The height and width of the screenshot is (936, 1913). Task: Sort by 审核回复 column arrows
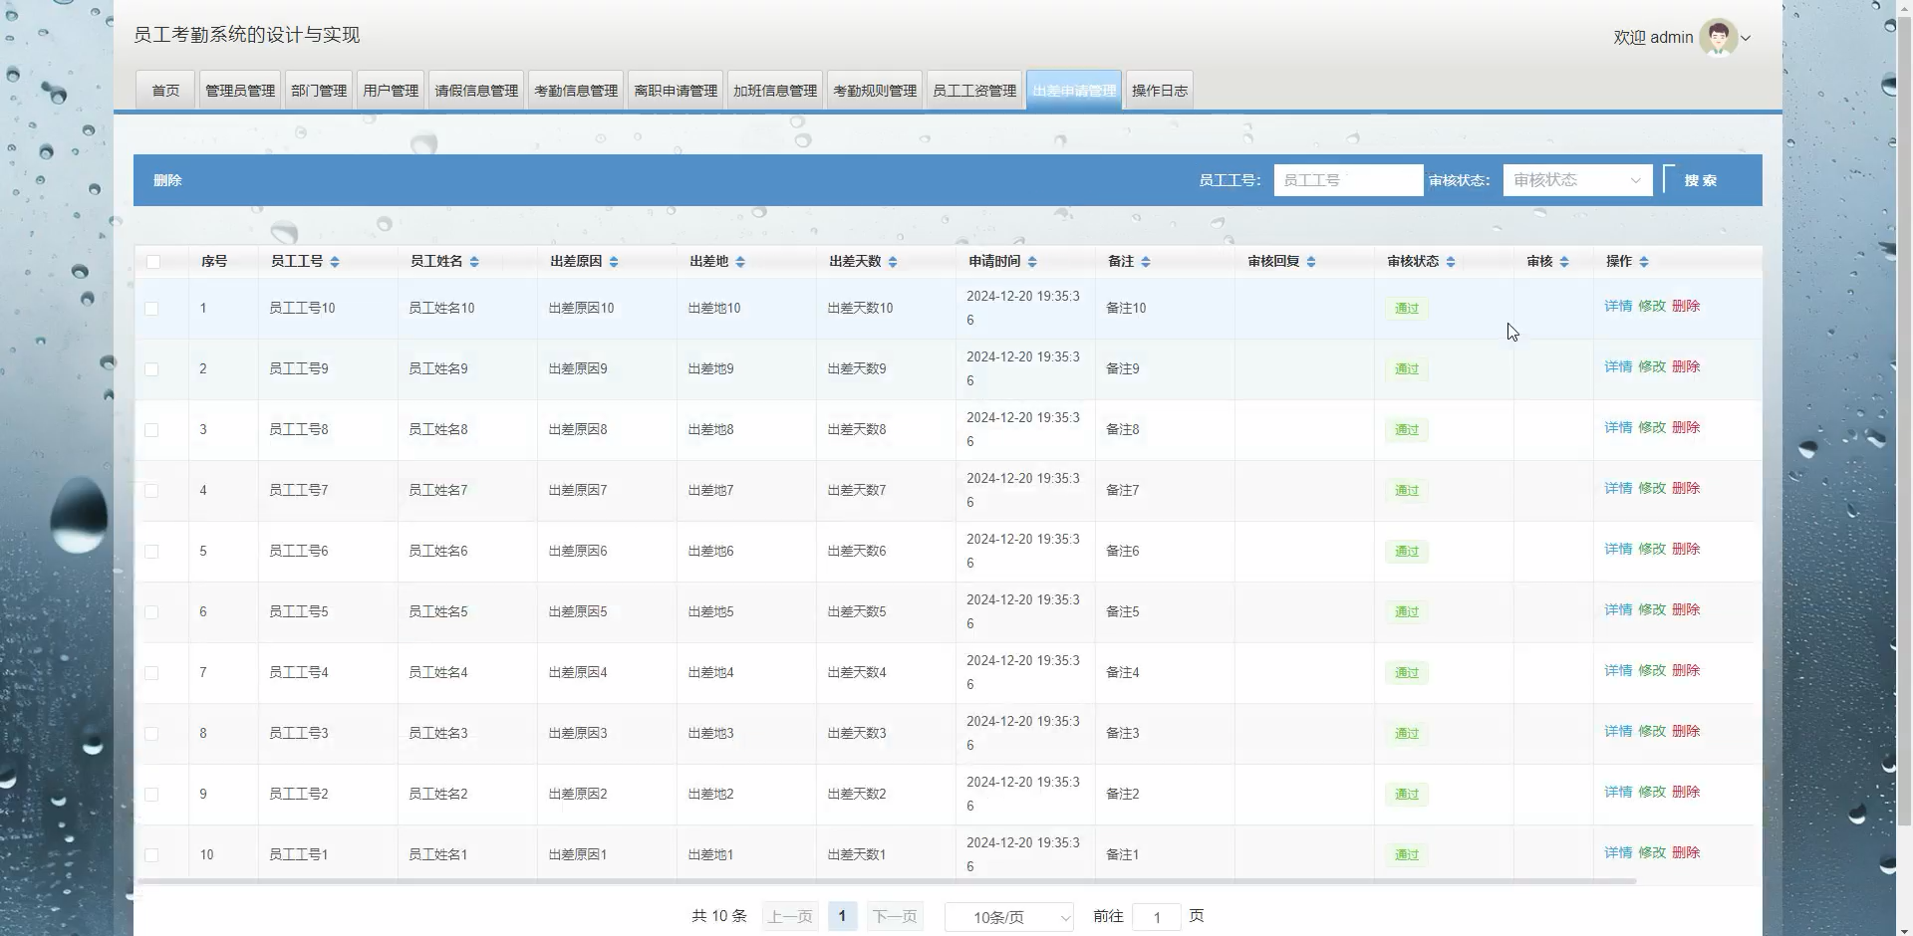(1311, 262)
